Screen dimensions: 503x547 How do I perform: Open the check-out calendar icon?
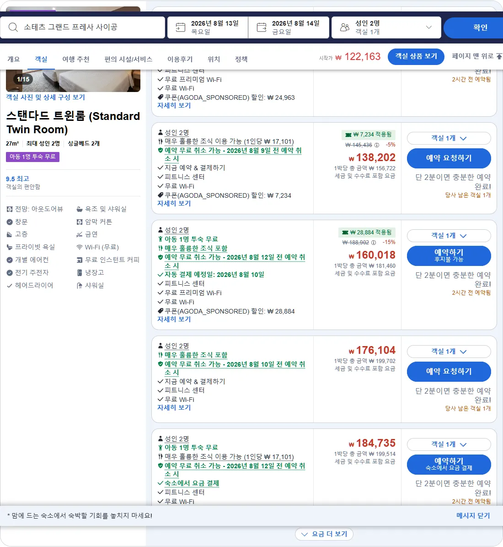click(262, 27)
